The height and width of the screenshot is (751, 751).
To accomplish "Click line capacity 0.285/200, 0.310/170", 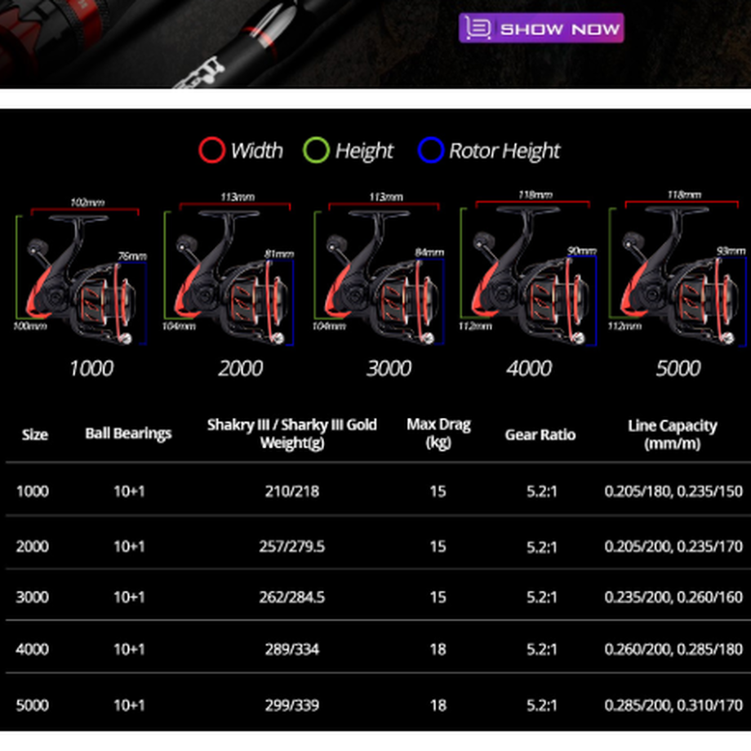I will coord(673,705).
